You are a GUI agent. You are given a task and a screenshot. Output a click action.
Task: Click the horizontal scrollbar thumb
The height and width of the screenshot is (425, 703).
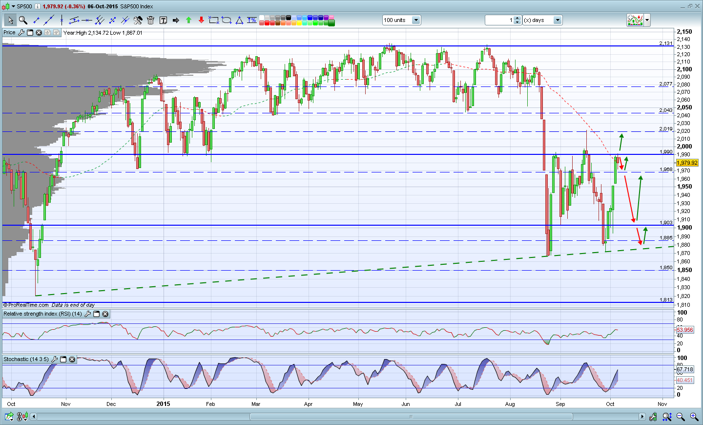411,417
